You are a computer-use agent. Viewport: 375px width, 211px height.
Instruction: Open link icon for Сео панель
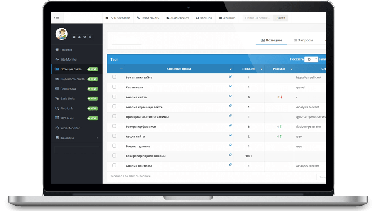pyautogui.click(x=230, y=86)
